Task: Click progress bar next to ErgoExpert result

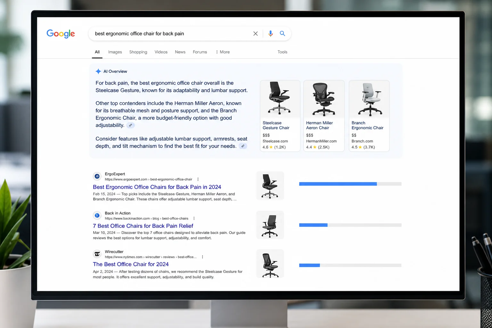Action: [x=350, y=184]
